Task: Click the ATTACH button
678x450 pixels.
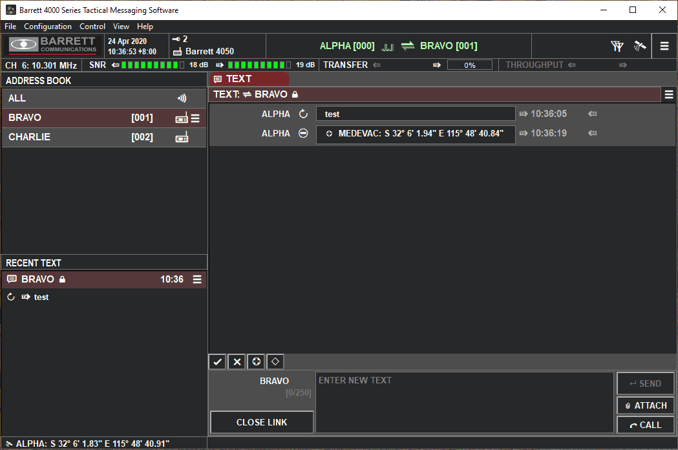Action: pyautogui.click(x=645, y=406)
